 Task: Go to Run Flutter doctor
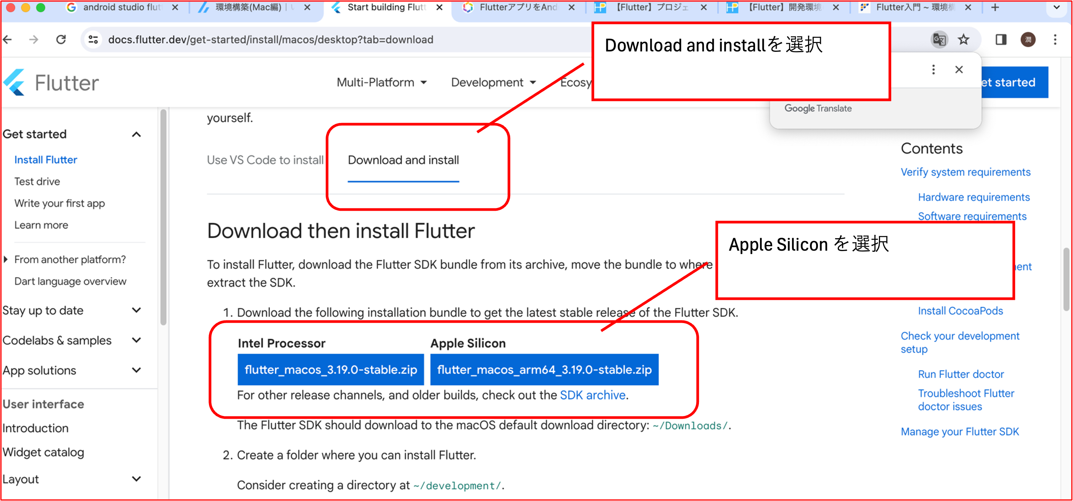tap(961, 374)
